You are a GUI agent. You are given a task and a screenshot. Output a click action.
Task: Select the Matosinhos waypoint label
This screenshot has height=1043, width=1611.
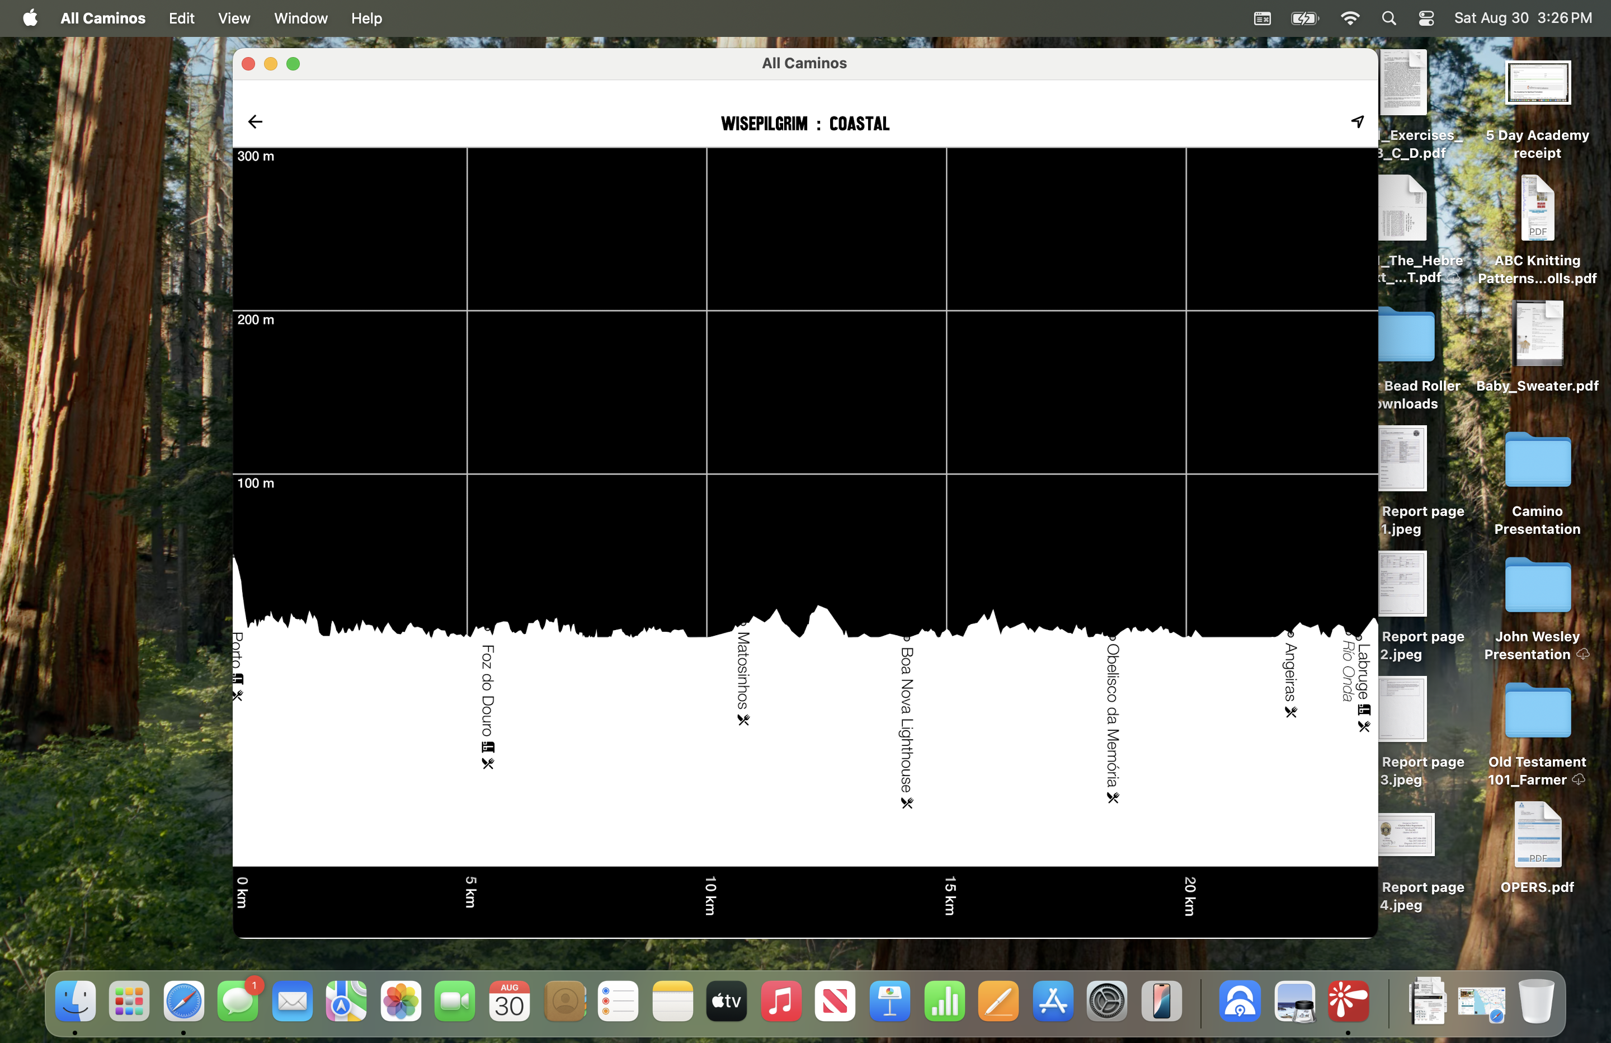742,670
